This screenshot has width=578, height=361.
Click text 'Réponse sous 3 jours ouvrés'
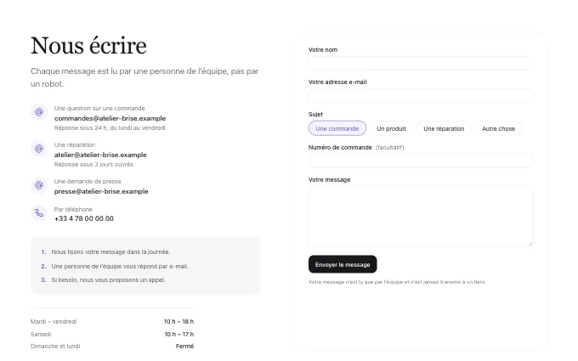click(x=93, y=164)
